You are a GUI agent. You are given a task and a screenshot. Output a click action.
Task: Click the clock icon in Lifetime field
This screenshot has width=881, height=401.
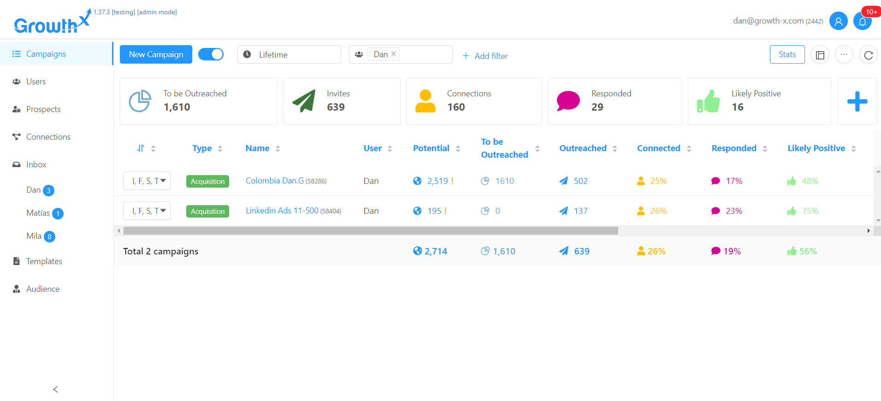(x=247, y=54)
